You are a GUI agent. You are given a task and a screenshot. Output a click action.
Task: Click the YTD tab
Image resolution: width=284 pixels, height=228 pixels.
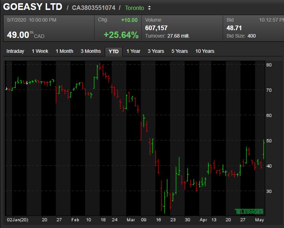114,51
